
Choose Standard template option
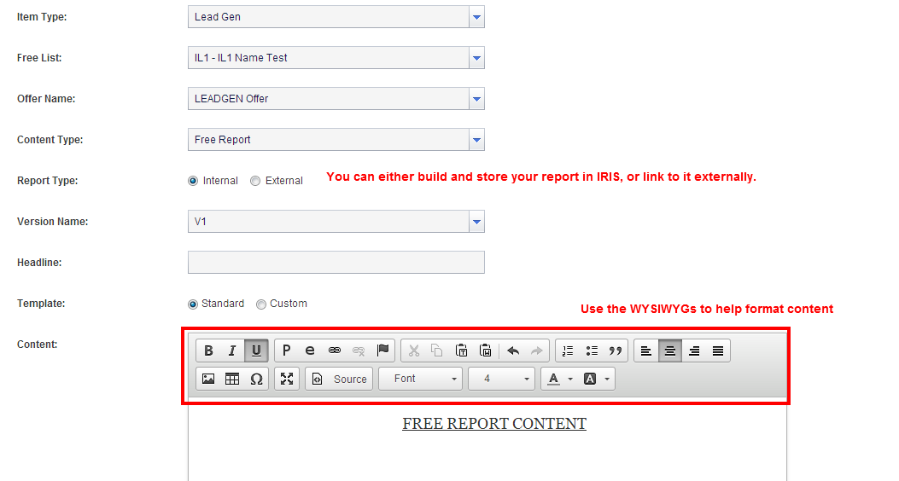(x=193, y=304)
